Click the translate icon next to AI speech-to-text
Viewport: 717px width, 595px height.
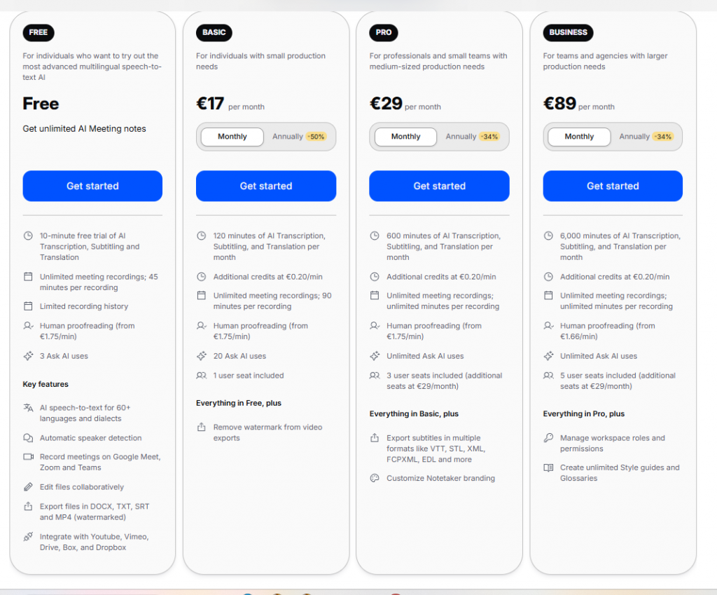[x=28, y=408]
